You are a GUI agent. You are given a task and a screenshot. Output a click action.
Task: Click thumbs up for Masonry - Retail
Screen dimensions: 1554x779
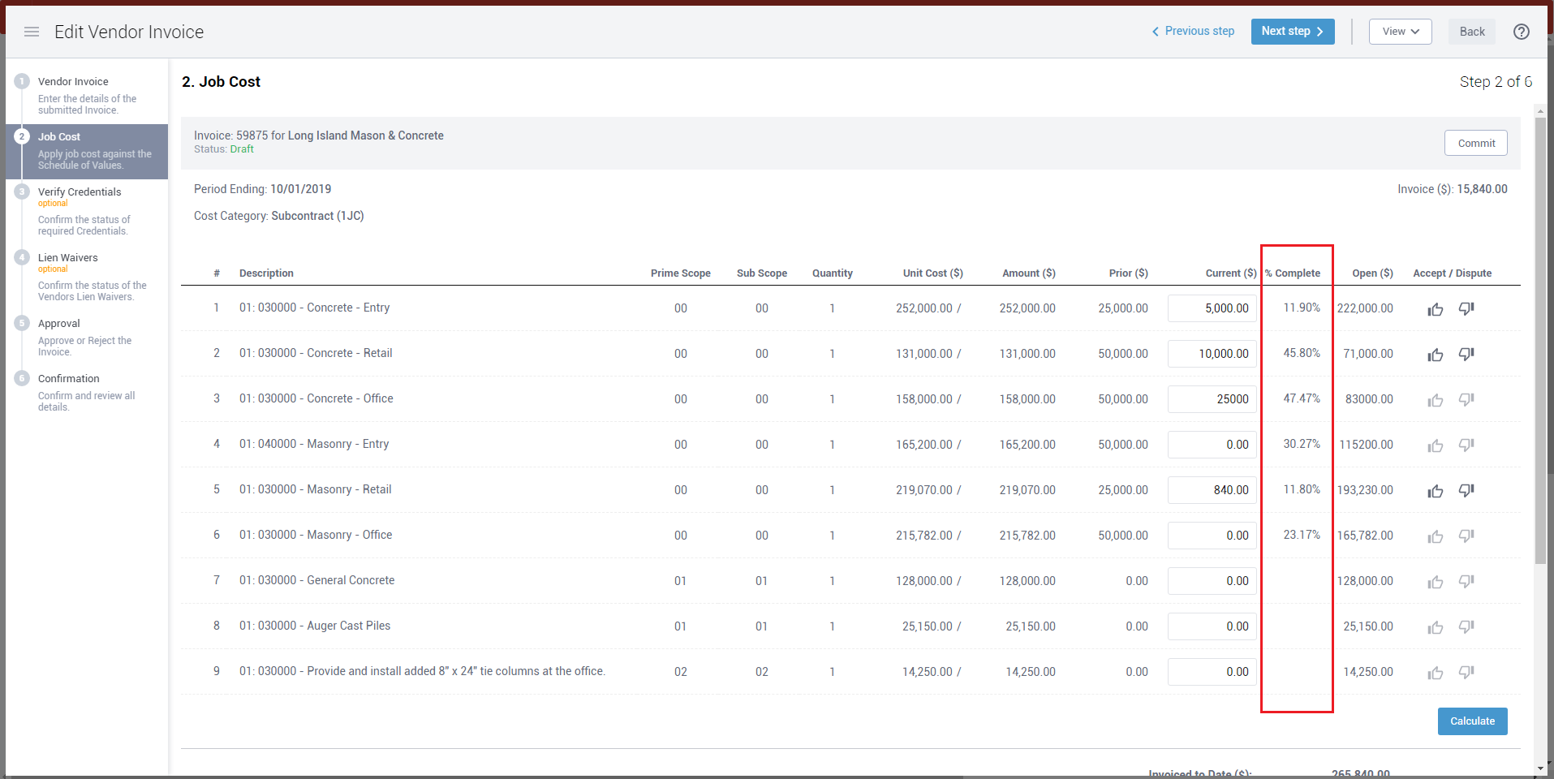[1435, 491]
